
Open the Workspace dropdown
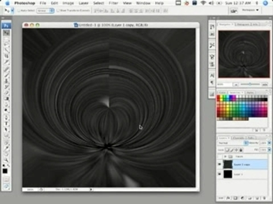point(250,10)
